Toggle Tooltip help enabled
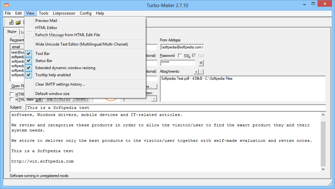 pos(85,75)
